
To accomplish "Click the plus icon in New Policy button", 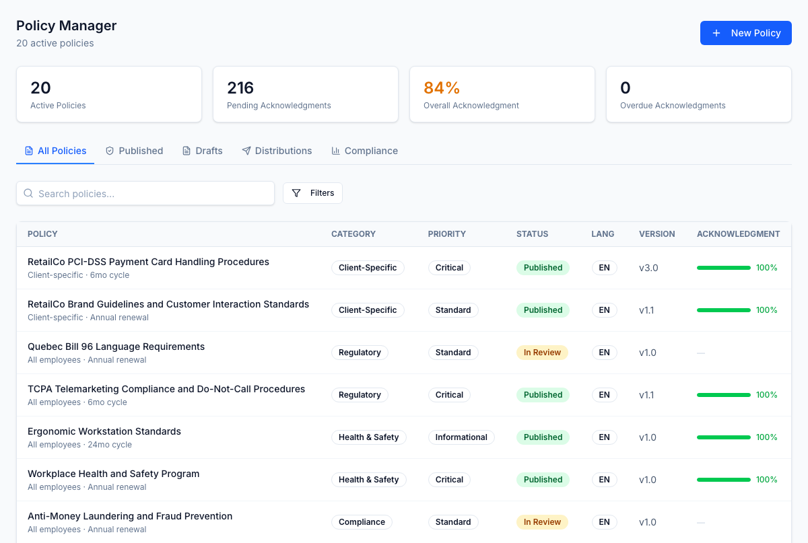I will (716, 33).
